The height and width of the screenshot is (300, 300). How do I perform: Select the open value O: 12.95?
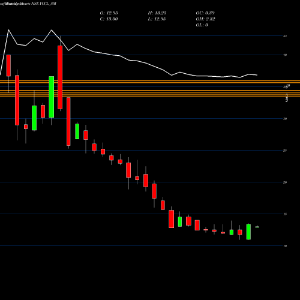click(x=109, y=13)
